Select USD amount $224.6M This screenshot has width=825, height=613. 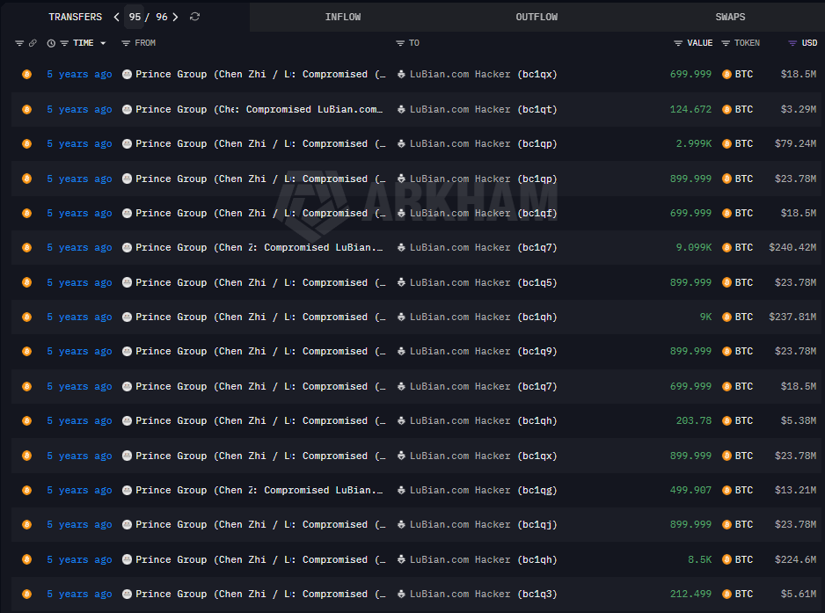tap(795, 559)
